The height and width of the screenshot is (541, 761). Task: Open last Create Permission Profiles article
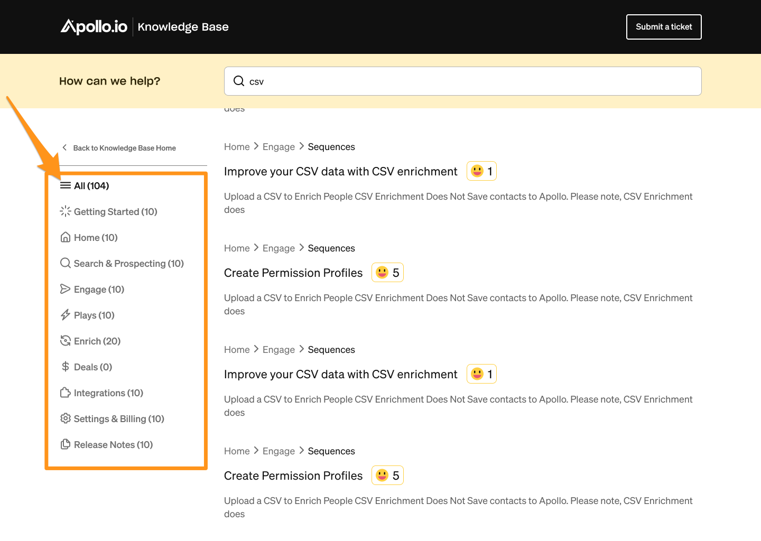[293, 475]
